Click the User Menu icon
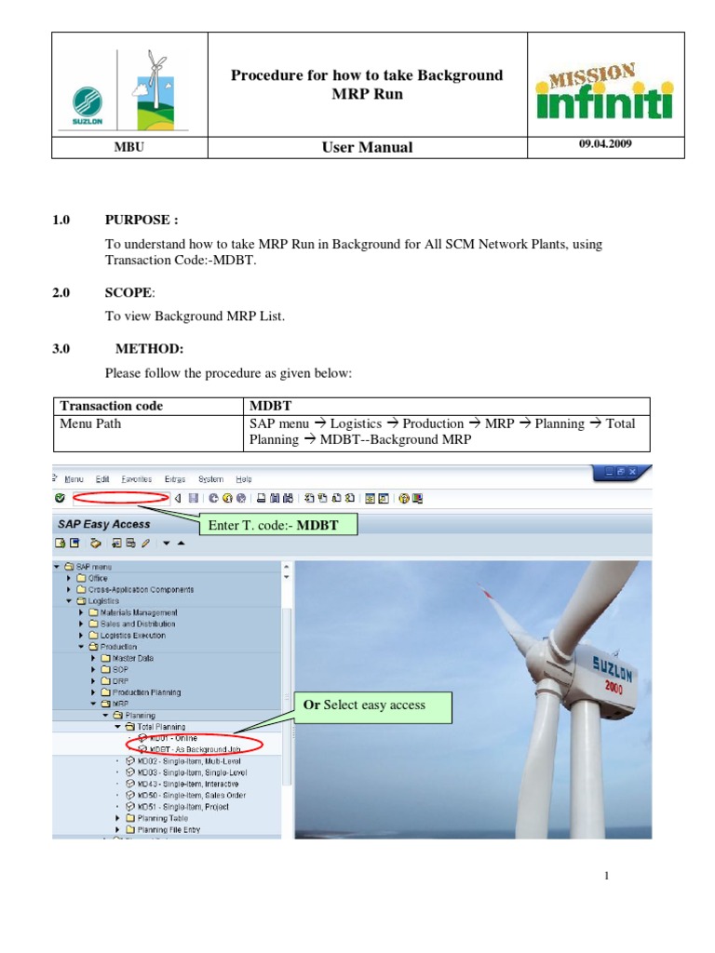Screen dimensions: 715x953 coord(60,544)
